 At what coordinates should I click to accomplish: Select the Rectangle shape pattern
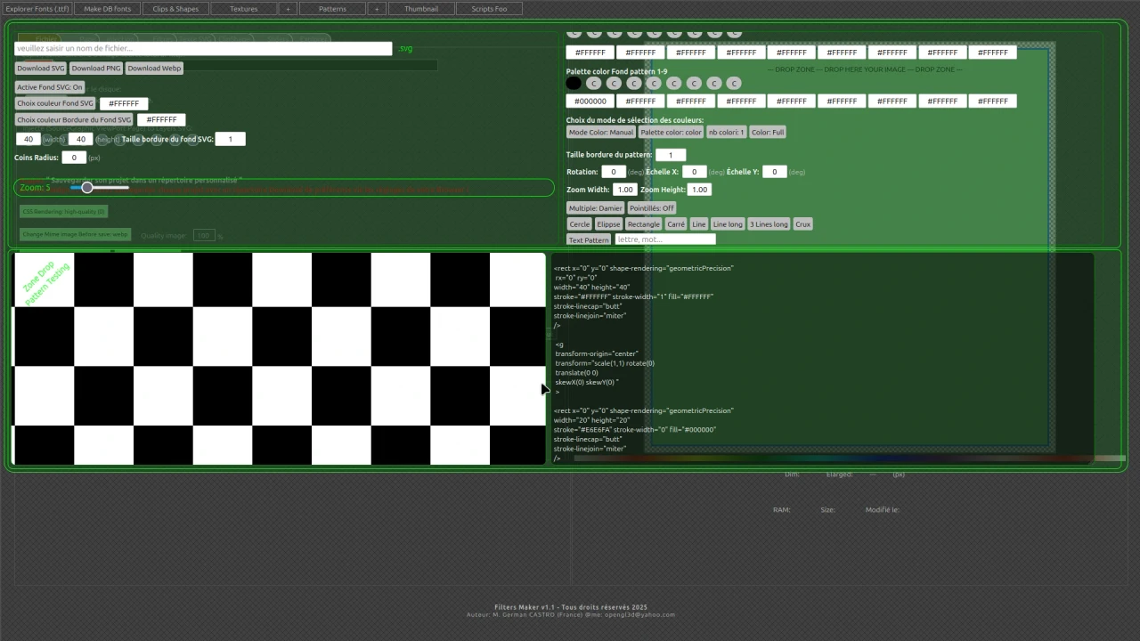pyautogui.click(x=643, y=223)
